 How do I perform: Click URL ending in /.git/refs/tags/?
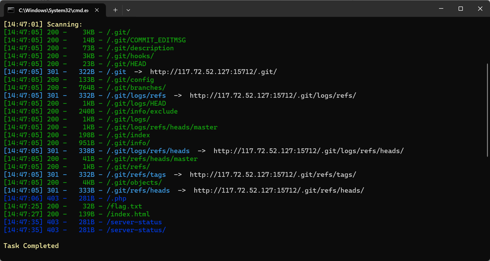pos(273,175)
